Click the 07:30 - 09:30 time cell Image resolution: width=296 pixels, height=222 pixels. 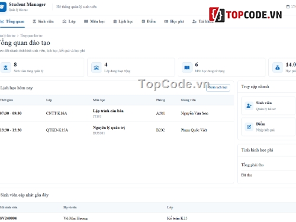coord(11,113)
